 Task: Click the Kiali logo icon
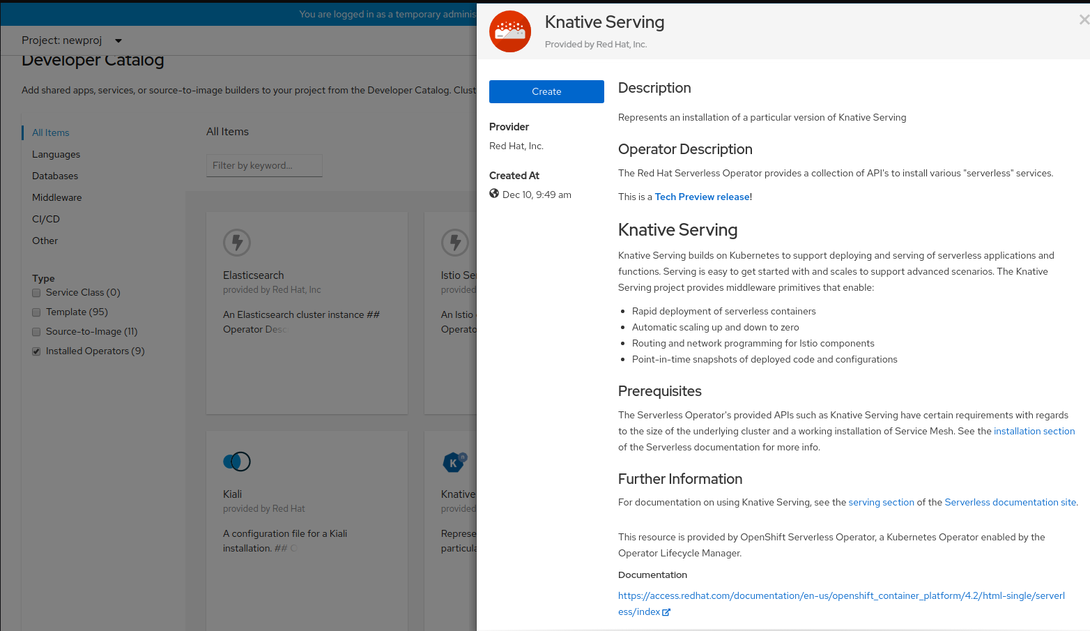tap(237, 462)
